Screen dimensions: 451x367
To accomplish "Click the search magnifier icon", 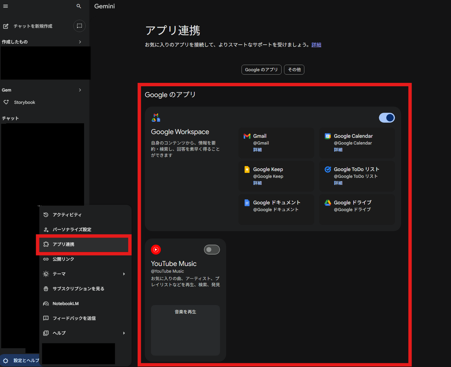I will click(79, 6).
